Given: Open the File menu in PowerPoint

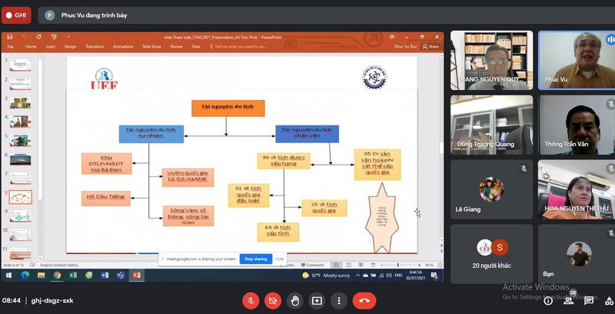Looking at the screenshot, I should (11, 46).
